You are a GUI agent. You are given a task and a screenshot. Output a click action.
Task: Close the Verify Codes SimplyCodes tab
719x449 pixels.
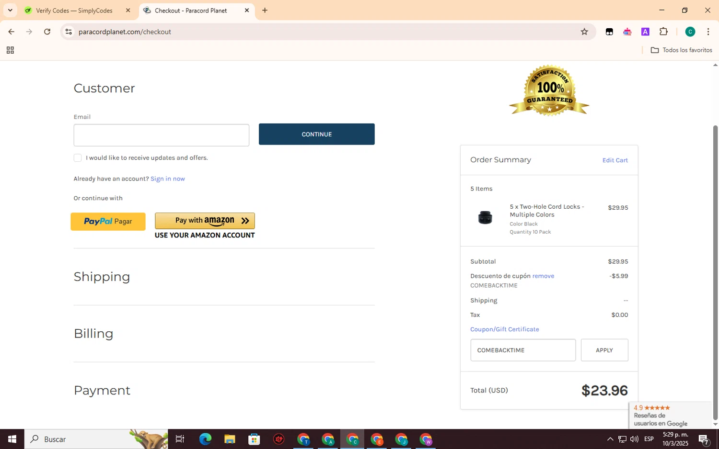pyautogui.click(x=128, y=10)
